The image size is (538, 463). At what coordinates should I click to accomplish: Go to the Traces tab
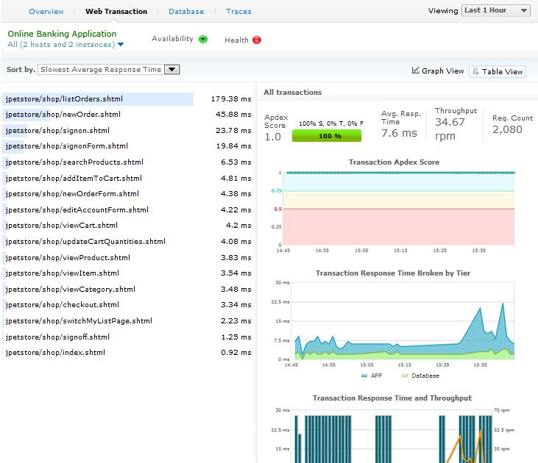point(238,12)
